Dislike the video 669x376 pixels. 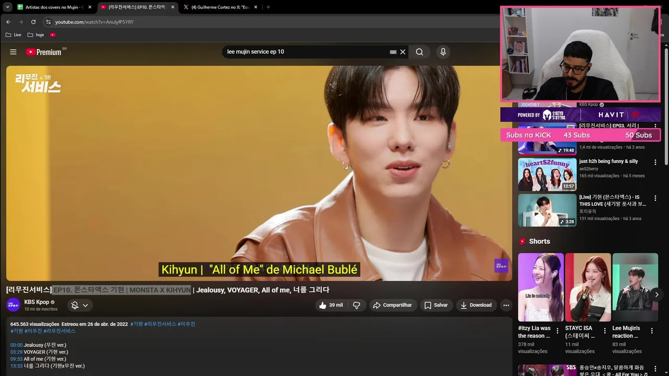click(x=356, y=305)
